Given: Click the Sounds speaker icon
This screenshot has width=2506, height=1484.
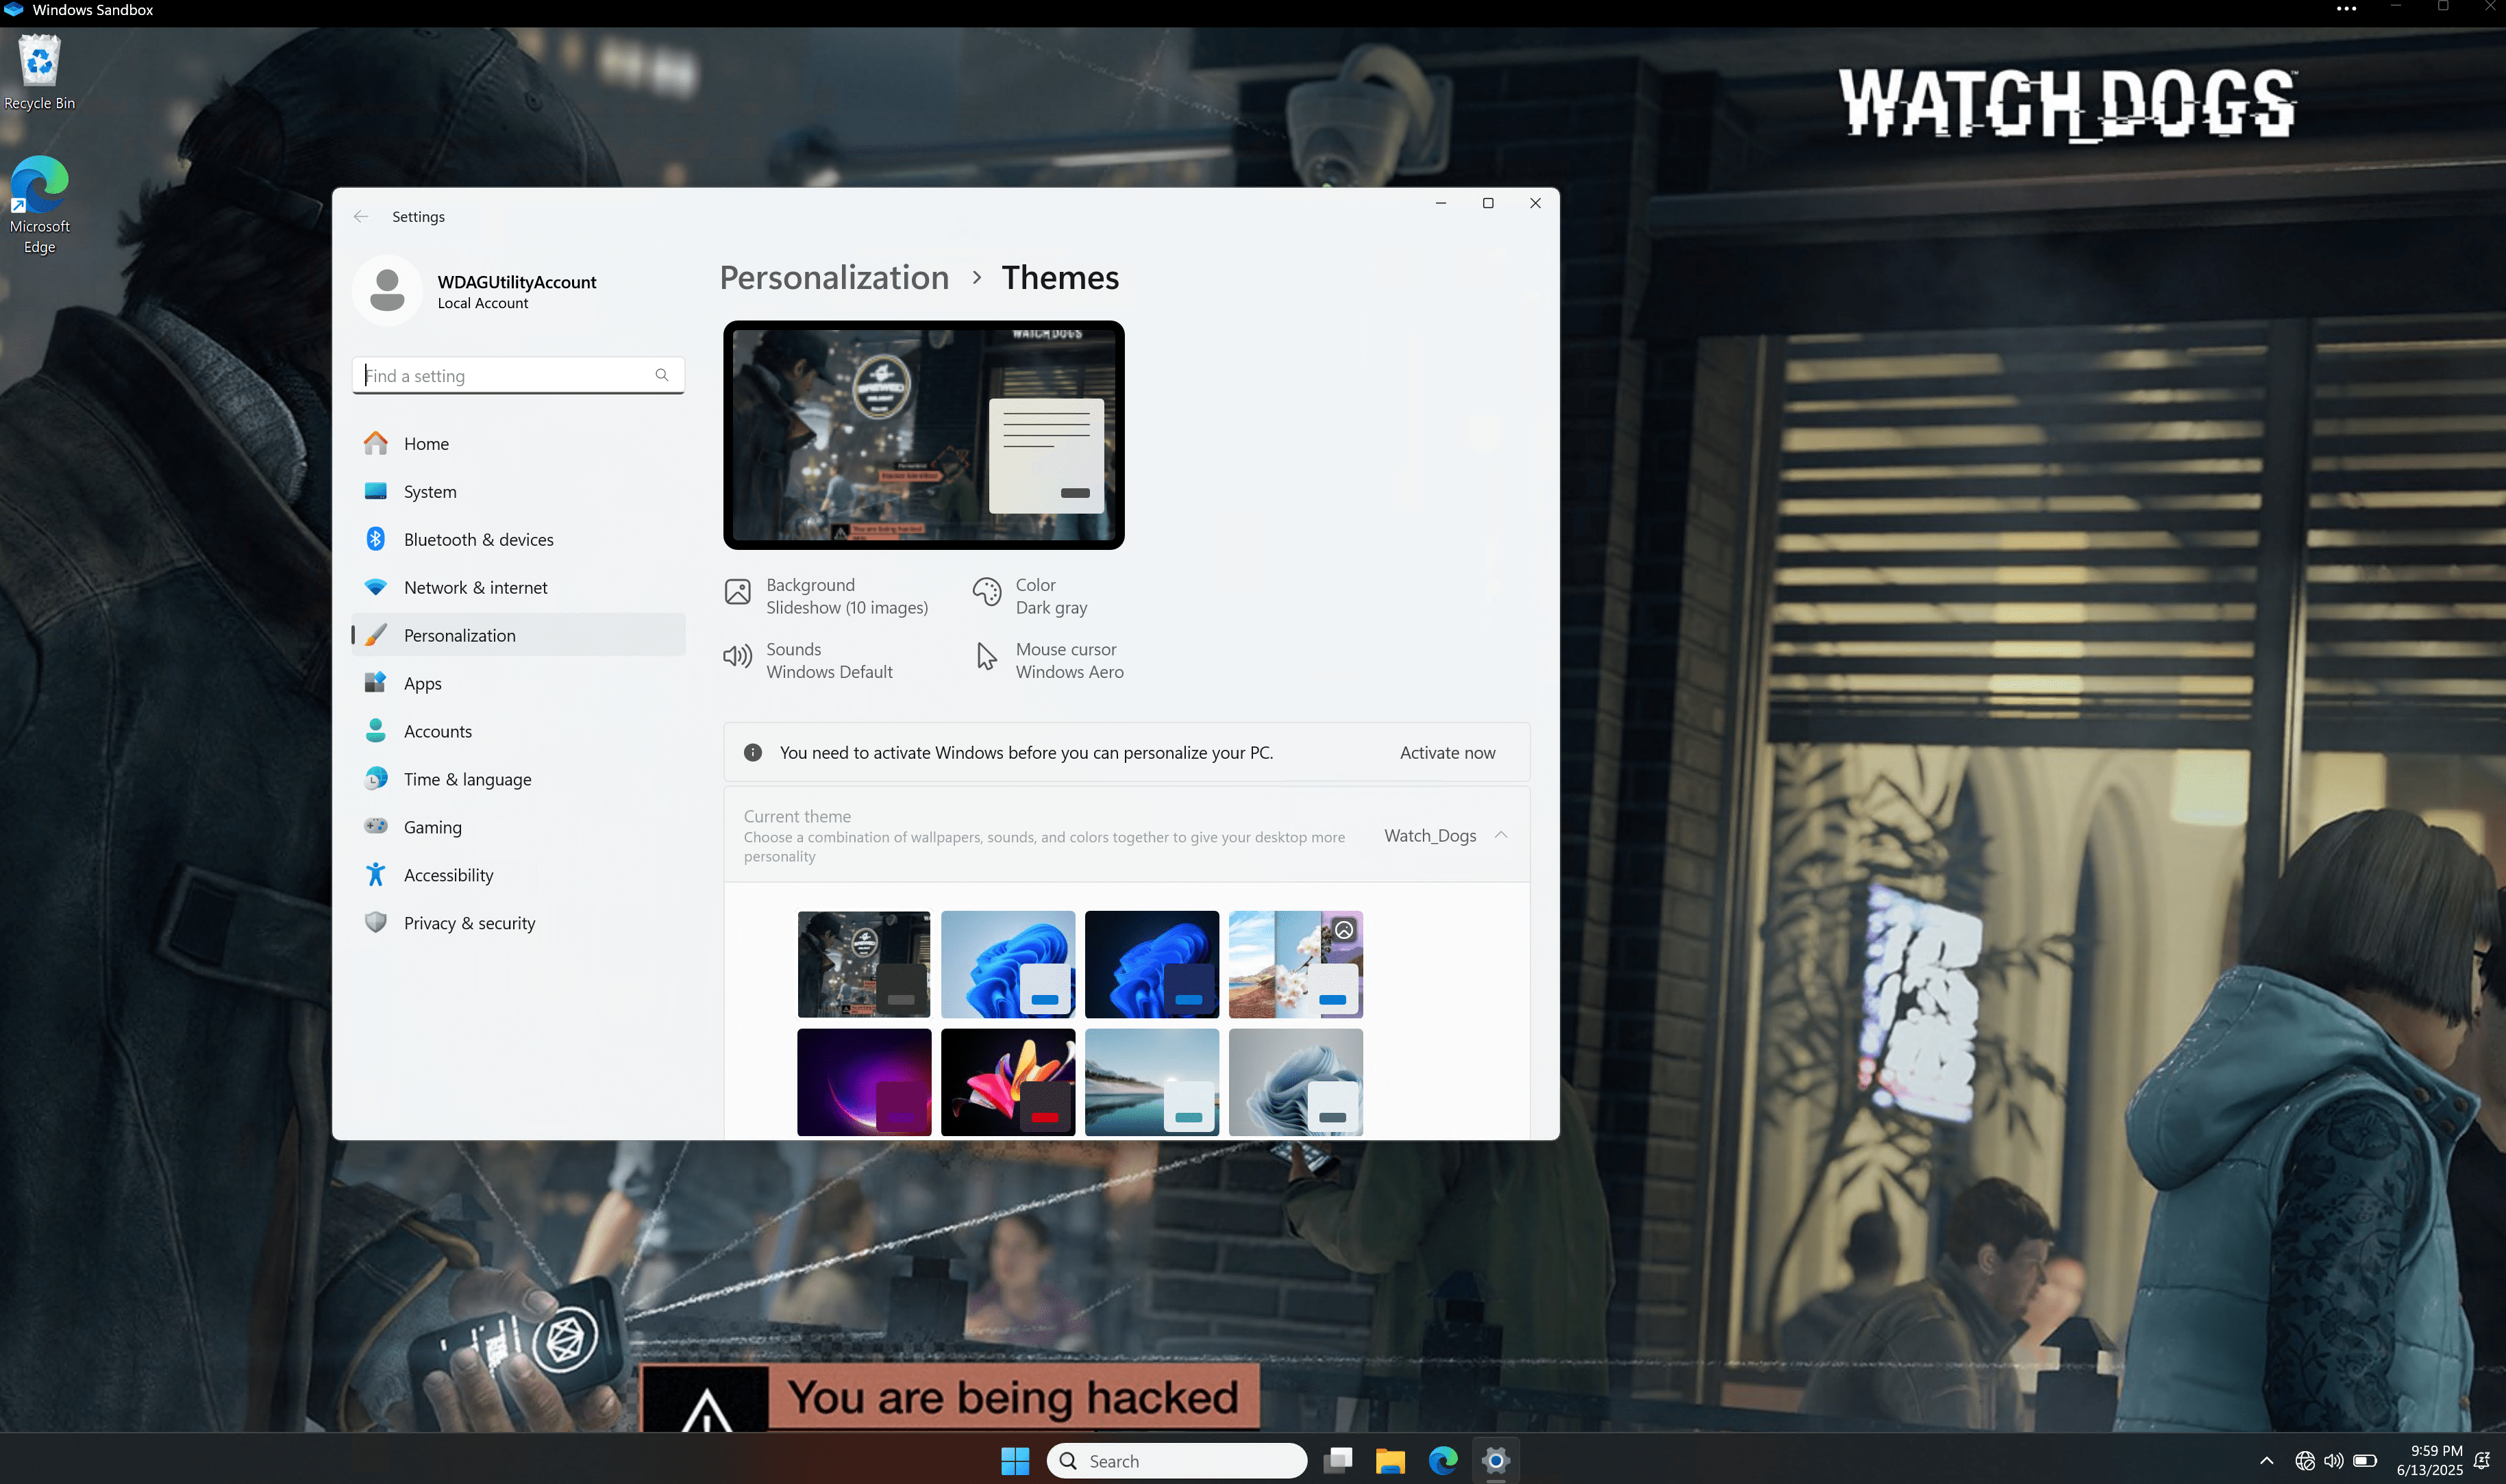Looking at the screenshot, I should point(737,656).
